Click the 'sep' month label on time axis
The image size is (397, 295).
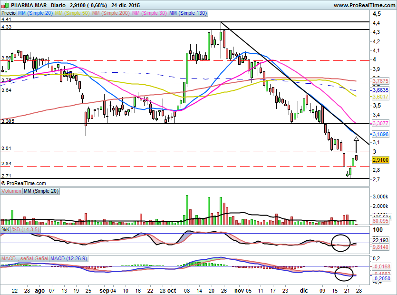coord(104,291)
